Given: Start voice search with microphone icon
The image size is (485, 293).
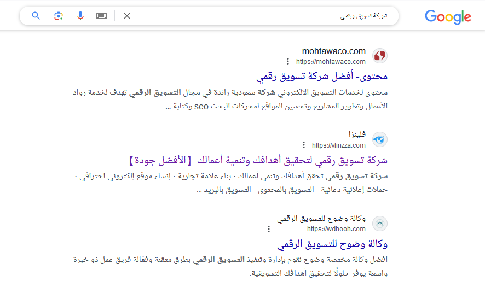Looking at the screenshot, I should click(x=80, y=16).
